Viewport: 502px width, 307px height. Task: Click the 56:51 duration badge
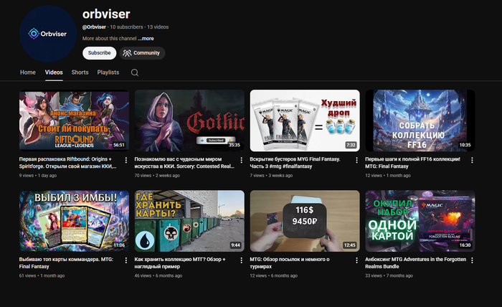coord(119,145)
